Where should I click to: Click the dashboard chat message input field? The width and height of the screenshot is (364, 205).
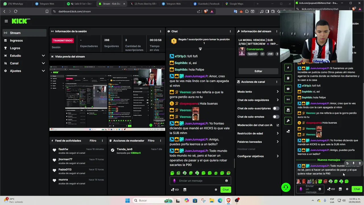tap(200, 181)
